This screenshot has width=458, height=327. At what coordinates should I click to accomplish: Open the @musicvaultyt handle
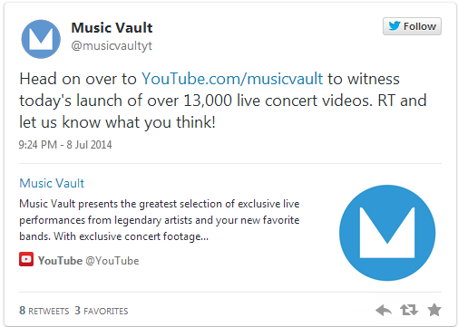(112, 46)
